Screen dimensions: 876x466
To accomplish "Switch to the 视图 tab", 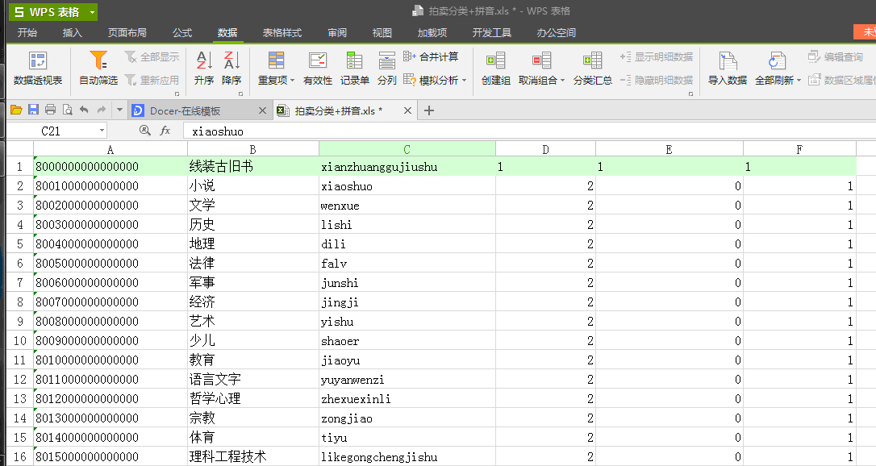I will [x=382, y=33].
